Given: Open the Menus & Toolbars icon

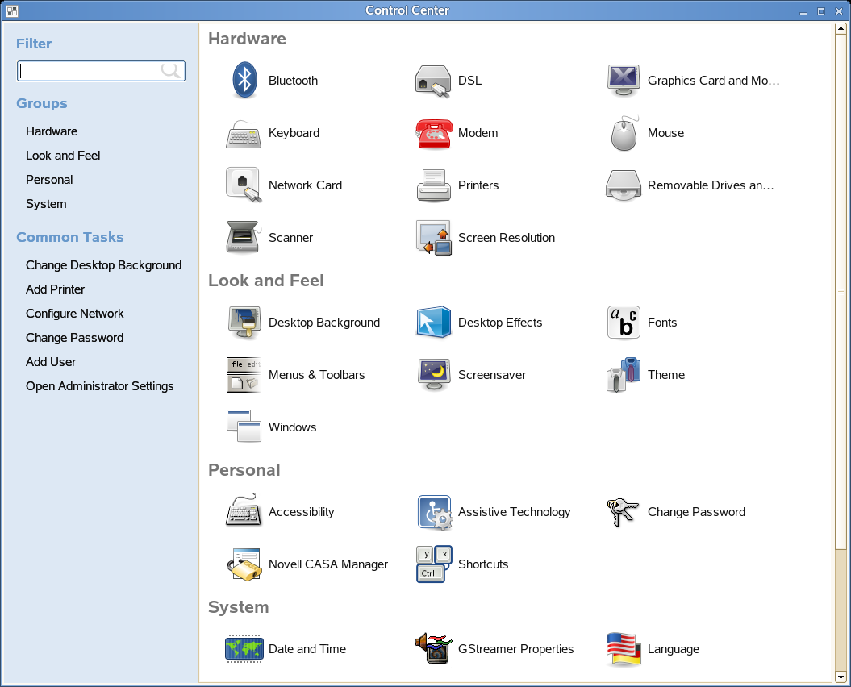Looking at the screenshot, I should tap(244, 375).
